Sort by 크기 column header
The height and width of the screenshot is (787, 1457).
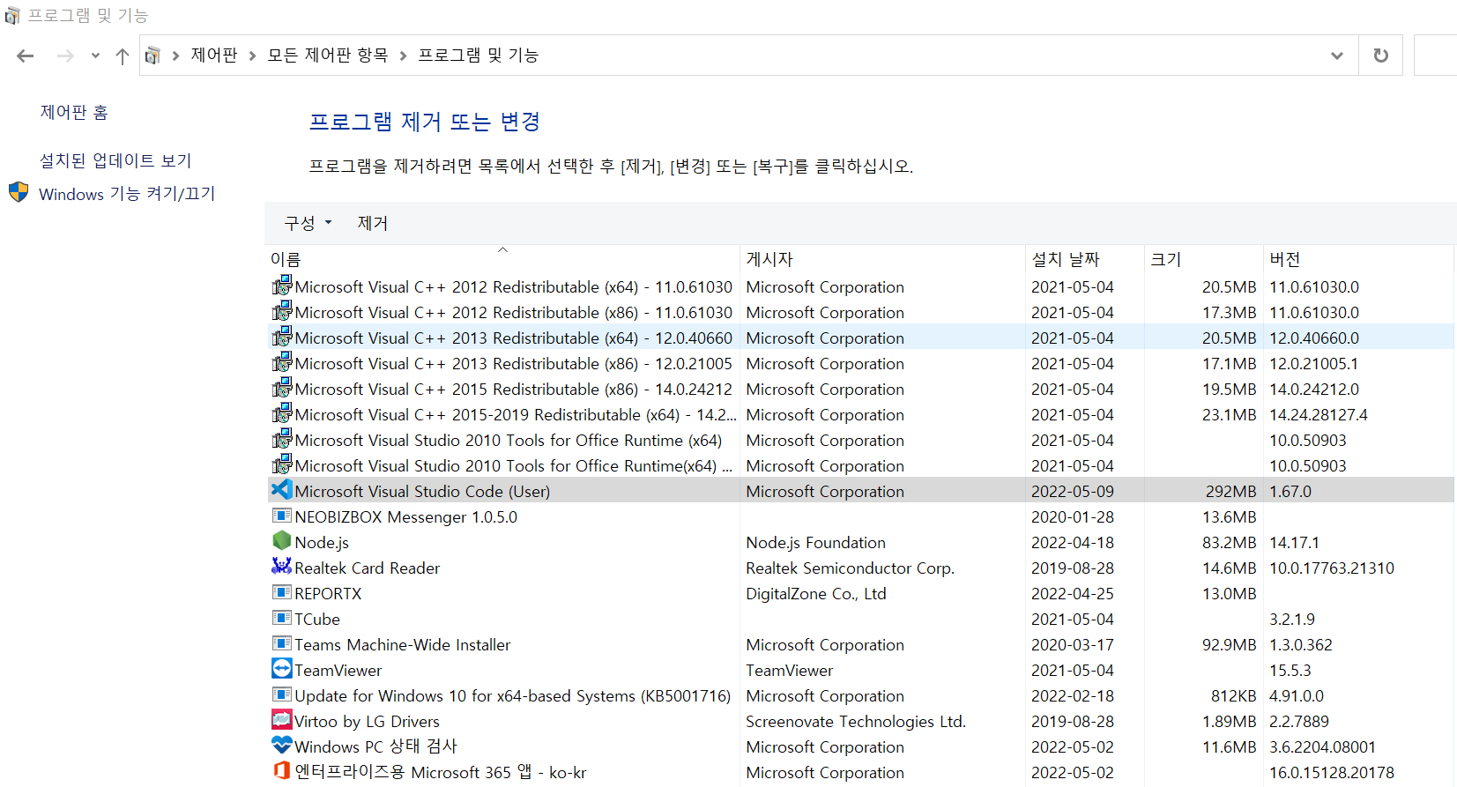pos(1204,259)
